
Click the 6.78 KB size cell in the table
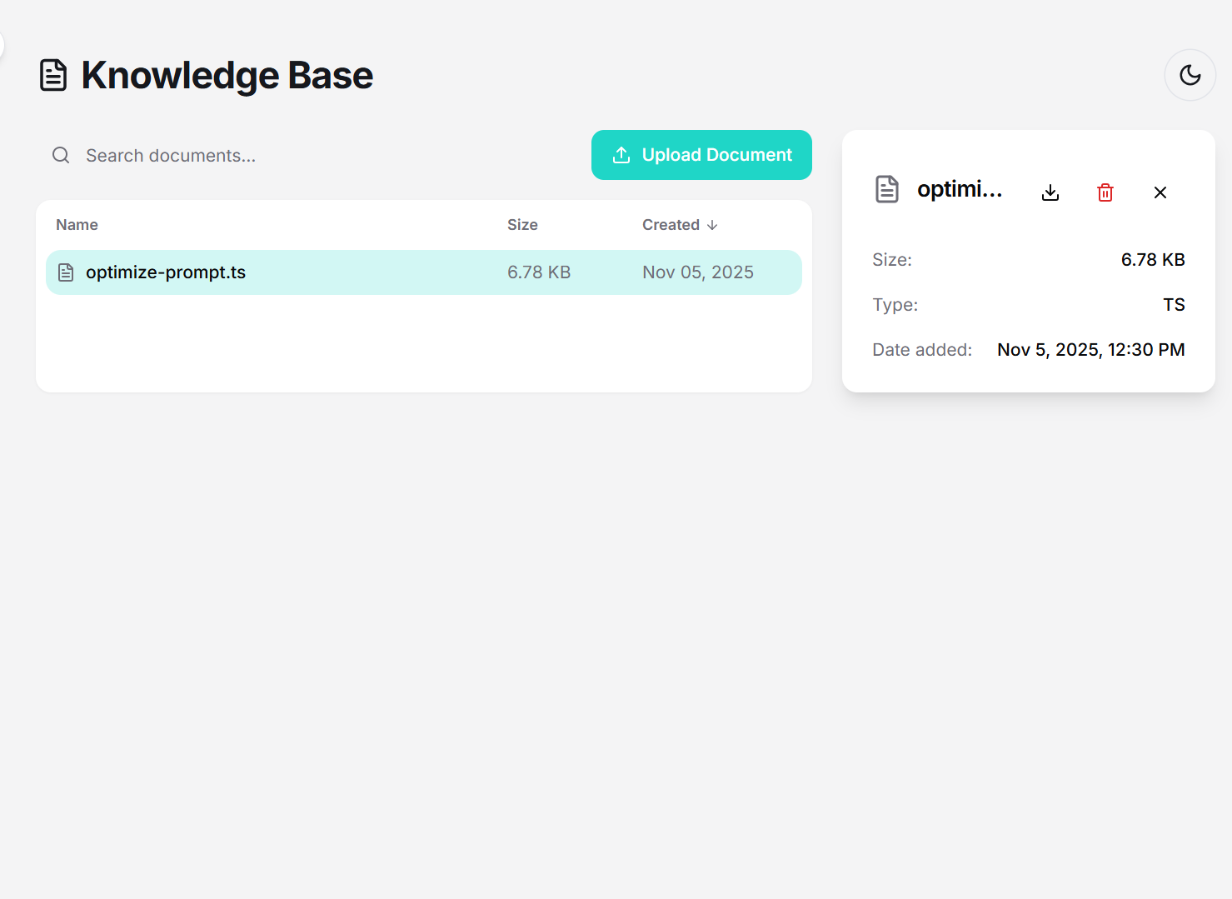click(539, 272)
